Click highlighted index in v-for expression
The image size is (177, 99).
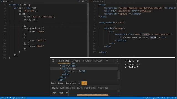click(145, 34)
